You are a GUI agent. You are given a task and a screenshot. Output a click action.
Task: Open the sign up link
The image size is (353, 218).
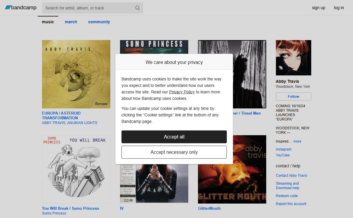pyautogui.click(x=319, y=8)
